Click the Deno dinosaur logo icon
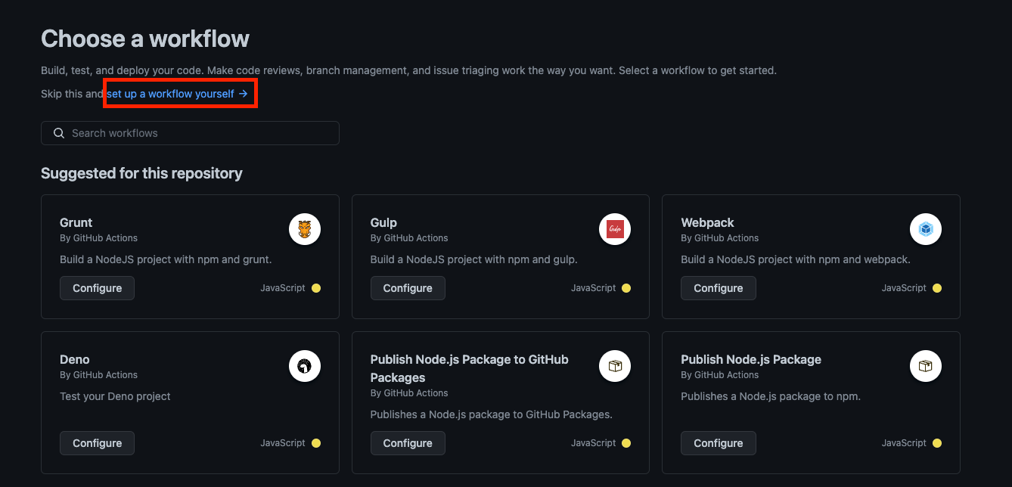 [305, 366]
